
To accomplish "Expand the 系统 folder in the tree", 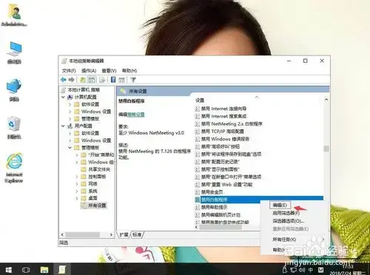I will point(77,191).
